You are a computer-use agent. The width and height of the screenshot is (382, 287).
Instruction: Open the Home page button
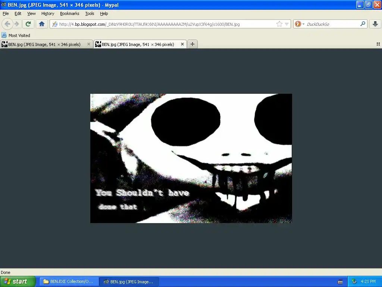[42, 24]
